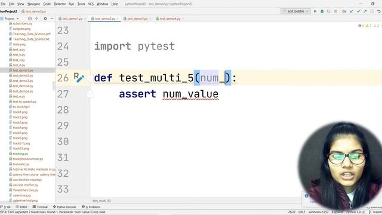Click the red error count indicator
This screenshot has width=382, height=215.
pyautogui.click(x=361, y=26)
